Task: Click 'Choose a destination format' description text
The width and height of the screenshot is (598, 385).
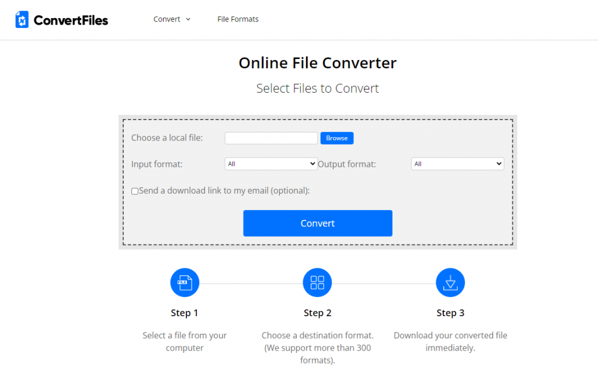Action: [317, 348]
